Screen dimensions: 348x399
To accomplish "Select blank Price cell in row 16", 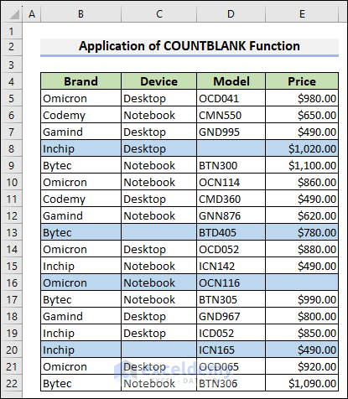I will click(x=302, y=282).
